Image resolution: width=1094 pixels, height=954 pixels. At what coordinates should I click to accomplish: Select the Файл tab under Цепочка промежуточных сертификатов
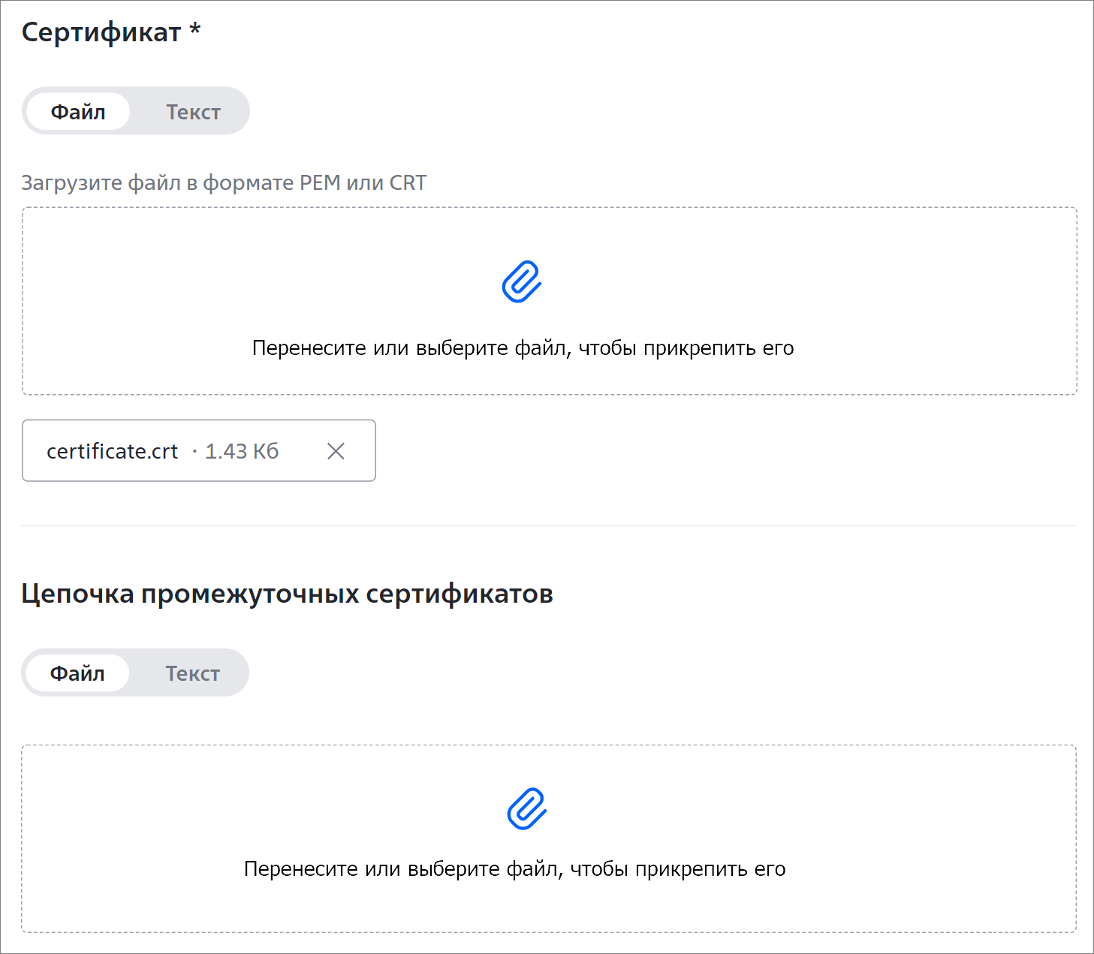(x=77, y=673)
